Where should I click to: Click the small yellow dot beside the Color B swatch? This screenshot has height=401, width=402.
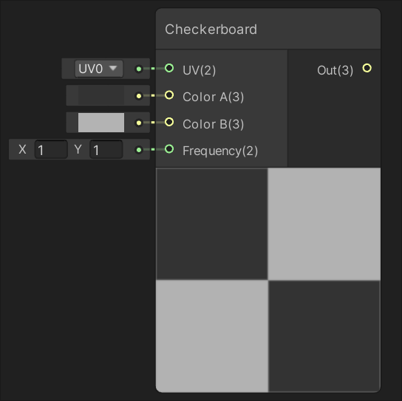coord(139,123)
